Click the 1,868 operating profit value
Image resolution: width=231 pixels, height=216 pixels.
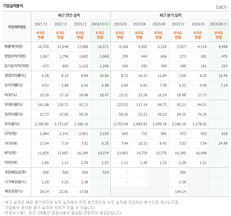(104, 56)
